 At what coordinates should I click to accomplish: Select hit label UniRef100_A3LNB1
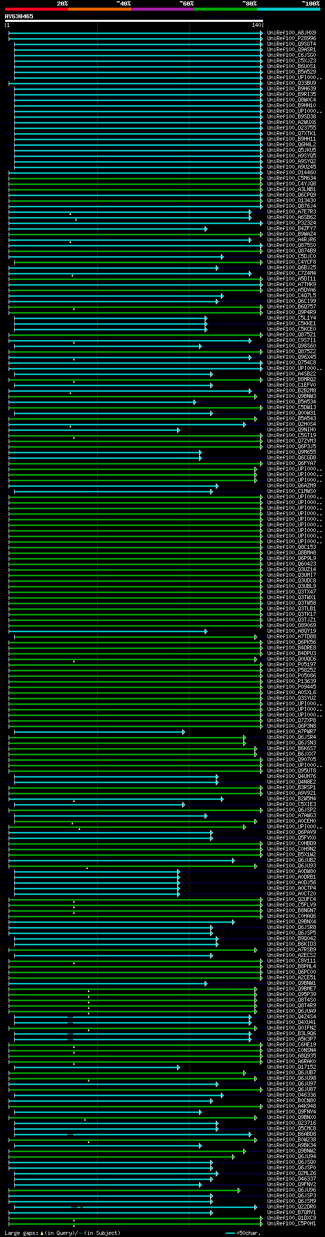(291, 189)
